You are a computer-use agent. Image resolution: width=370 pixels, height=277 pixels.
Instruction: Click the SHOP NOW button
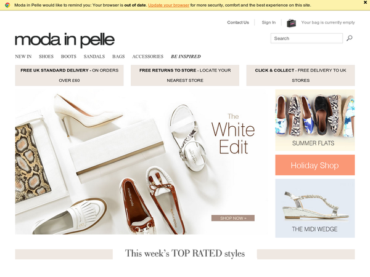click(x=233, y=218)
